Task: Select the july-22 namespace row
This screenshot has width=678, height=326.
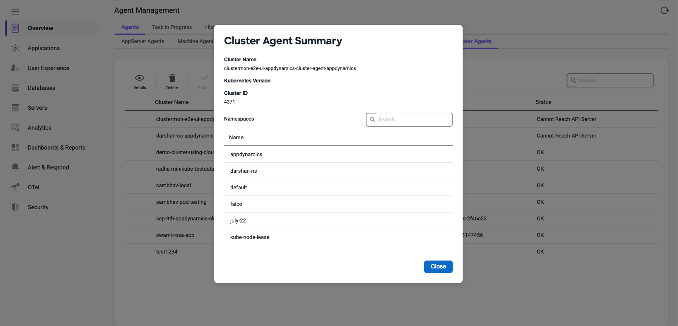Action: [338, 221]
